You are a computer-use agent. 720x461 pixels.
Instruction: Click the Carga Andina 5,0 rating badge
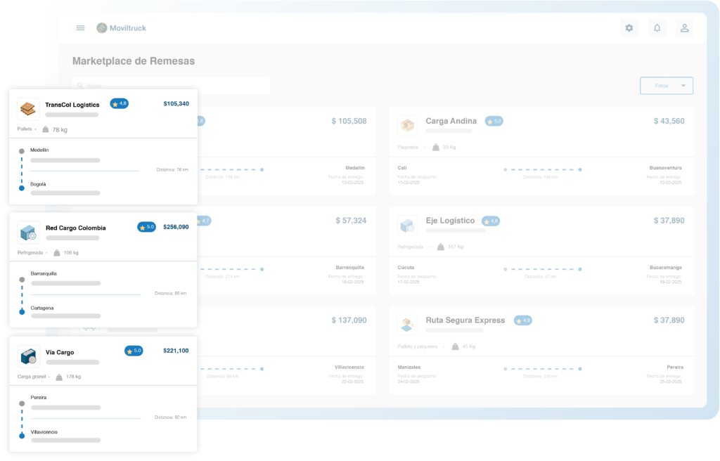tap(494, 121)
